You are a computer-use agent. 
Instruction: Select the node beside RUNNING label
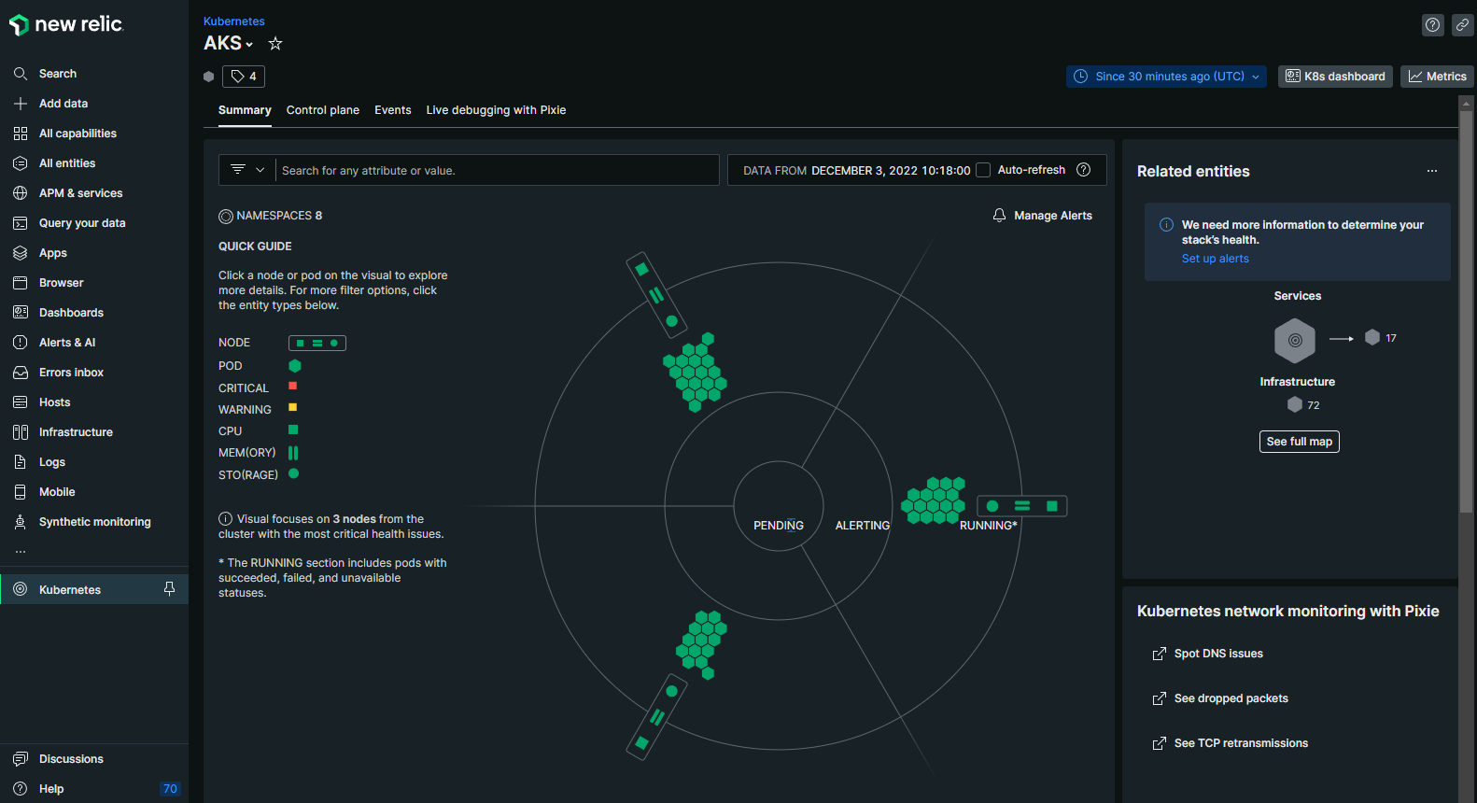[1022, 506]
